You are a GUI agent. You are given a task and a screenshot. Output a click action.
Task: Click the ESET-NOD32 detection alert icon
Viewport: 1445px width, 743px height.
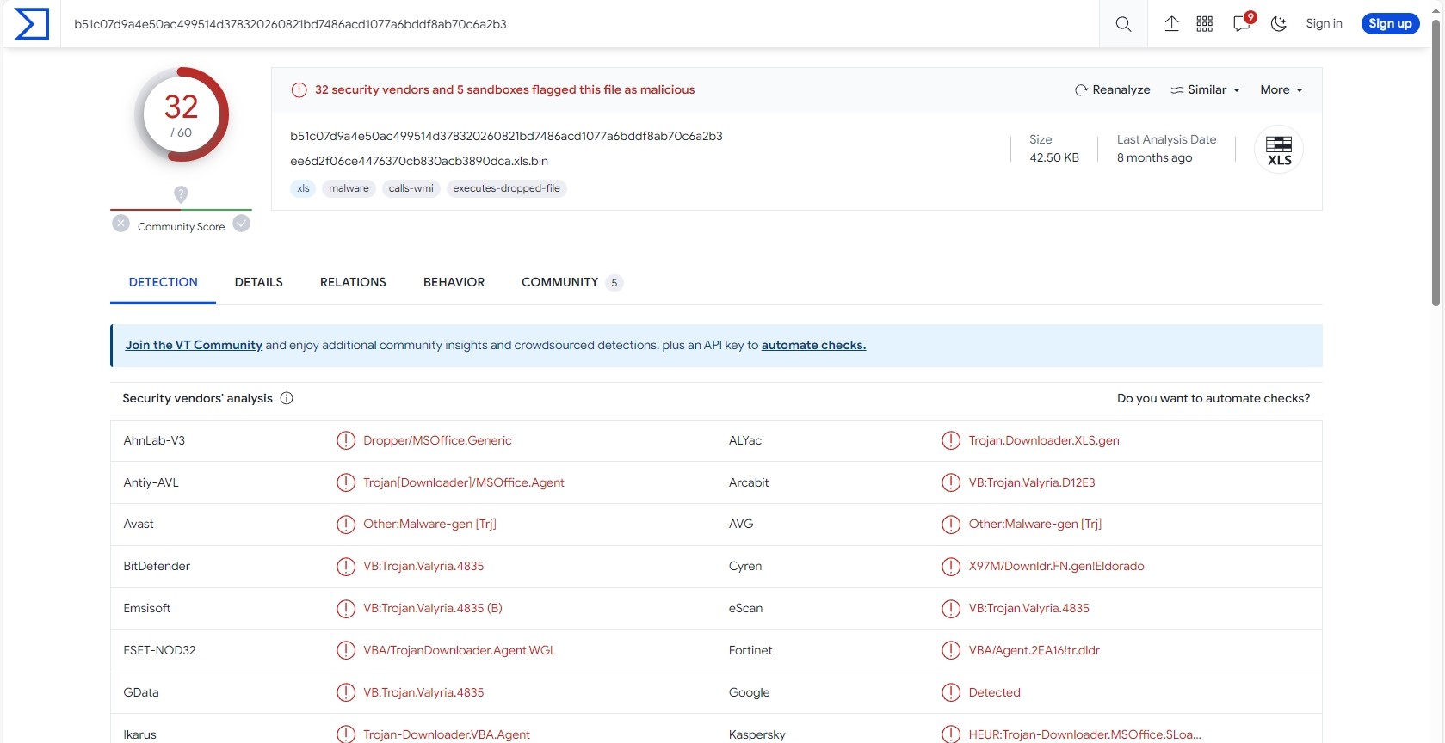tap(346, 650)
